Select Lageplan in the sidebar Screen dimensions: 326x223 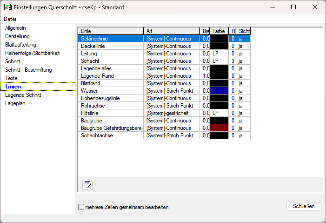pyautogui.click(x=15, y=103)
